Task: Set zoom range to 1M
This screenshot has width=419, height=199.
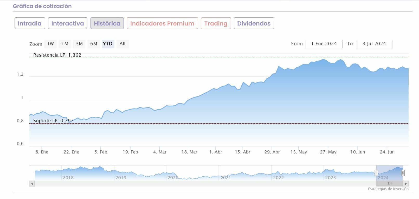Action: (65, 44)
